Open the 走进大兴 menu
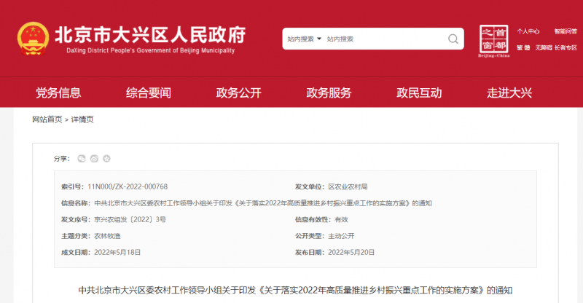This screenshot has height=303, width=583. click(509, 93)
